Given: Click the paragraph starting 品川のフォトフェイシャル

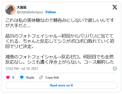Looking at the screenshot, I should click(60, 41).
